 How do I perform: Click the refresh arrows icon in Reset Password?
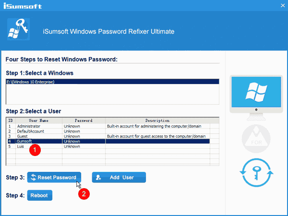point(34,177)
